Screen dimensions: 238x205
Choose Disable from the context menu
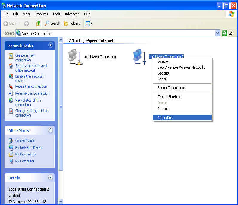pyautogui.click(x=182, y=61)
